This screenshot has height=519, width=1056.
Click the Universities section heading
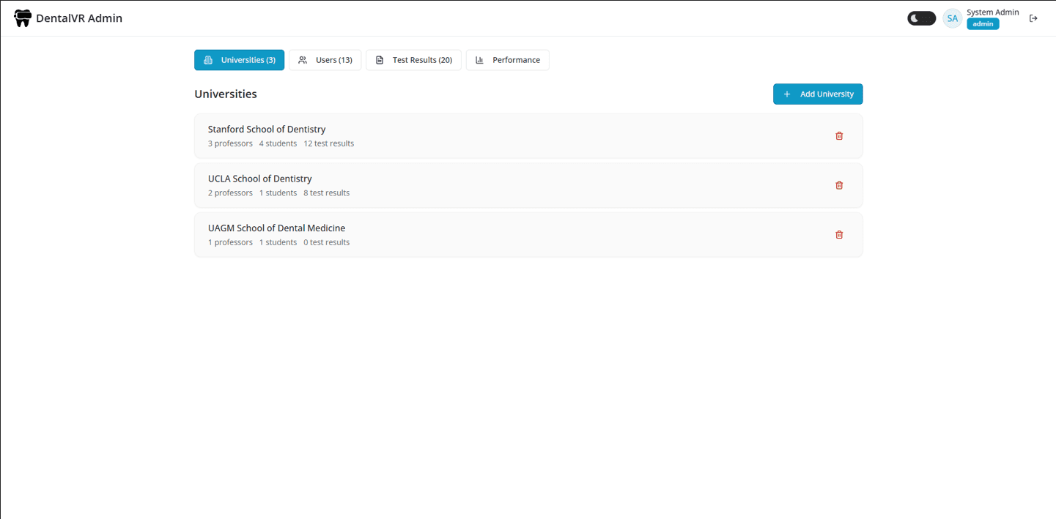pyautogui.click(x=226, y=94)
